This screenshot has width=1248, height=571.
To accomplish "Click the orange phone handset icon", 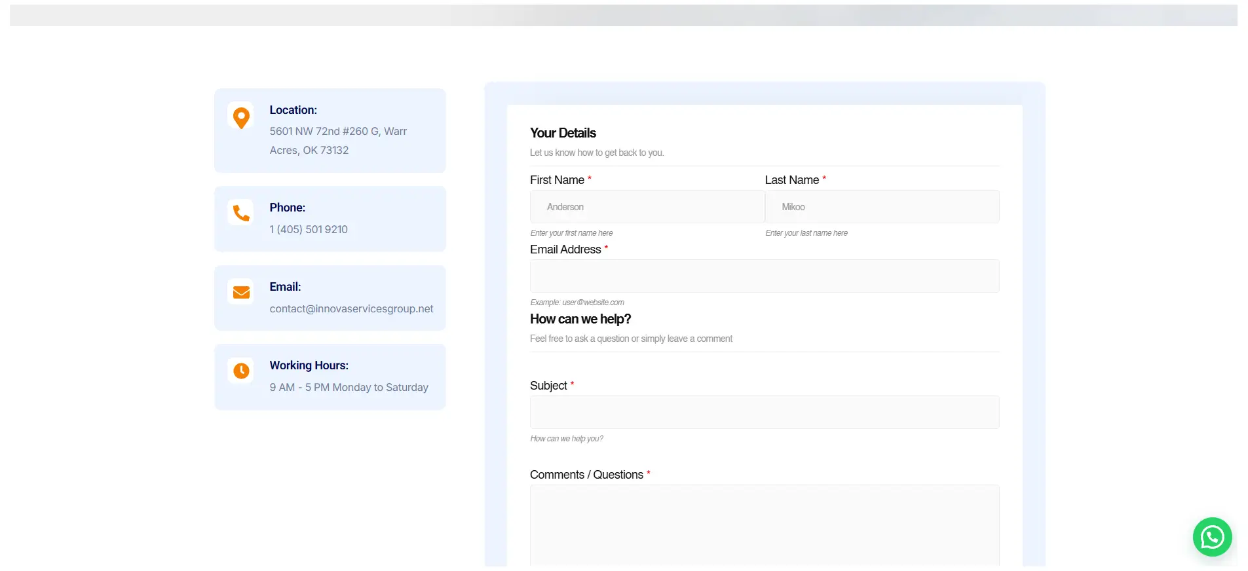I will [241, 213].
